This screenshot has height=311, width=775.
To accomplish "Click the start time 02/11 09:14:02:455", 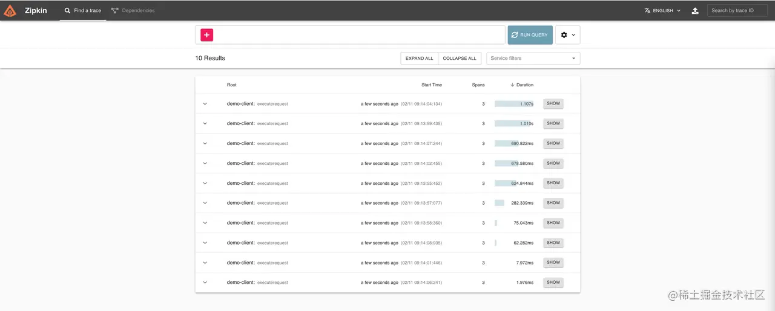I will 421,163.
